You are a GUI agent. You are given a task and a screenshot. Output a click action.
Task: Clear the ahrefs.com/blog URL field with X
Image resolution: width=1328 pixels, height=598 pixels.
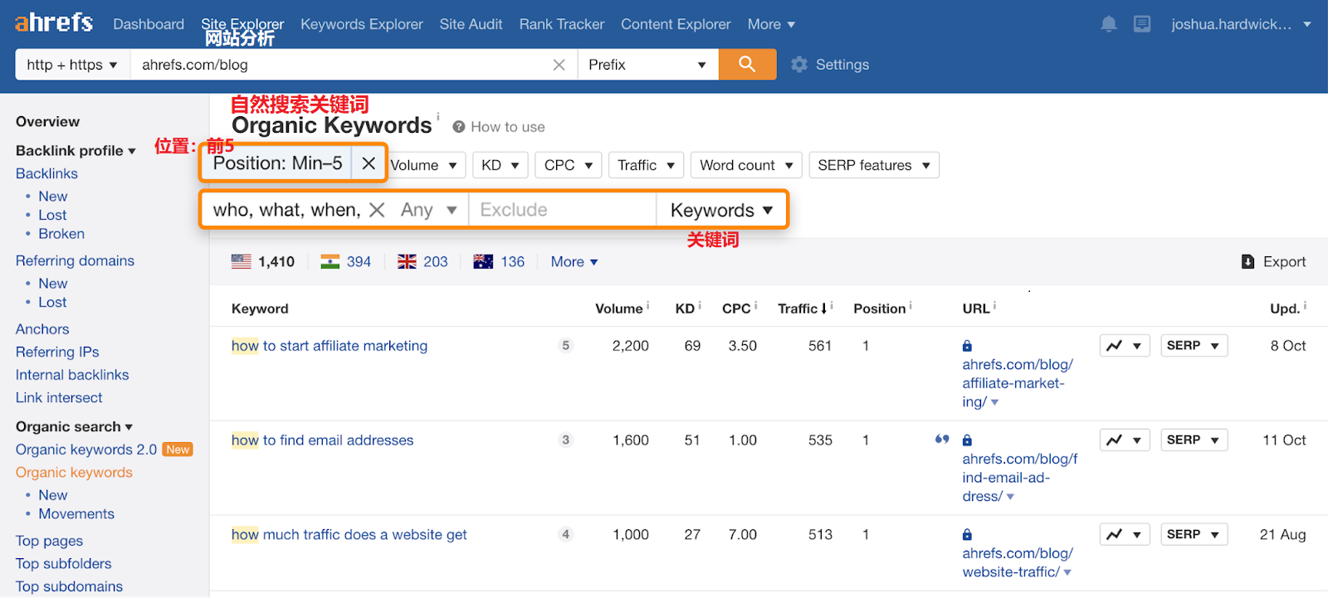[559, 65]
